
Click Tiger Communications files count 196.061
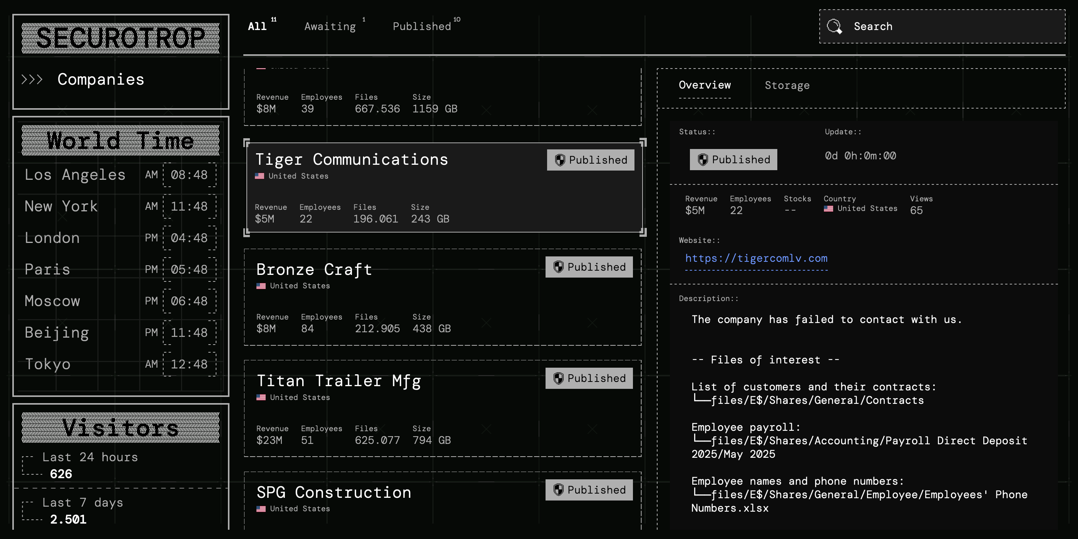click(x=375, y=219)
